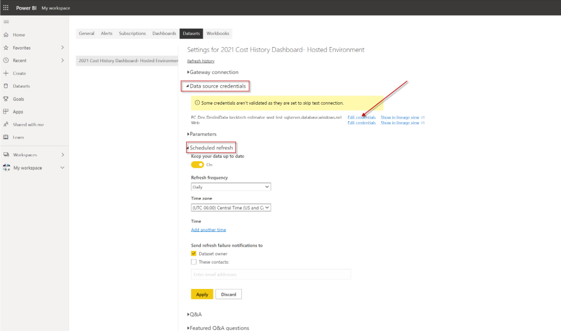Image resolution: width=561 pixels, height=331 pixels.
Task: Open the Apps icon
Action: [x=5, y=111]
